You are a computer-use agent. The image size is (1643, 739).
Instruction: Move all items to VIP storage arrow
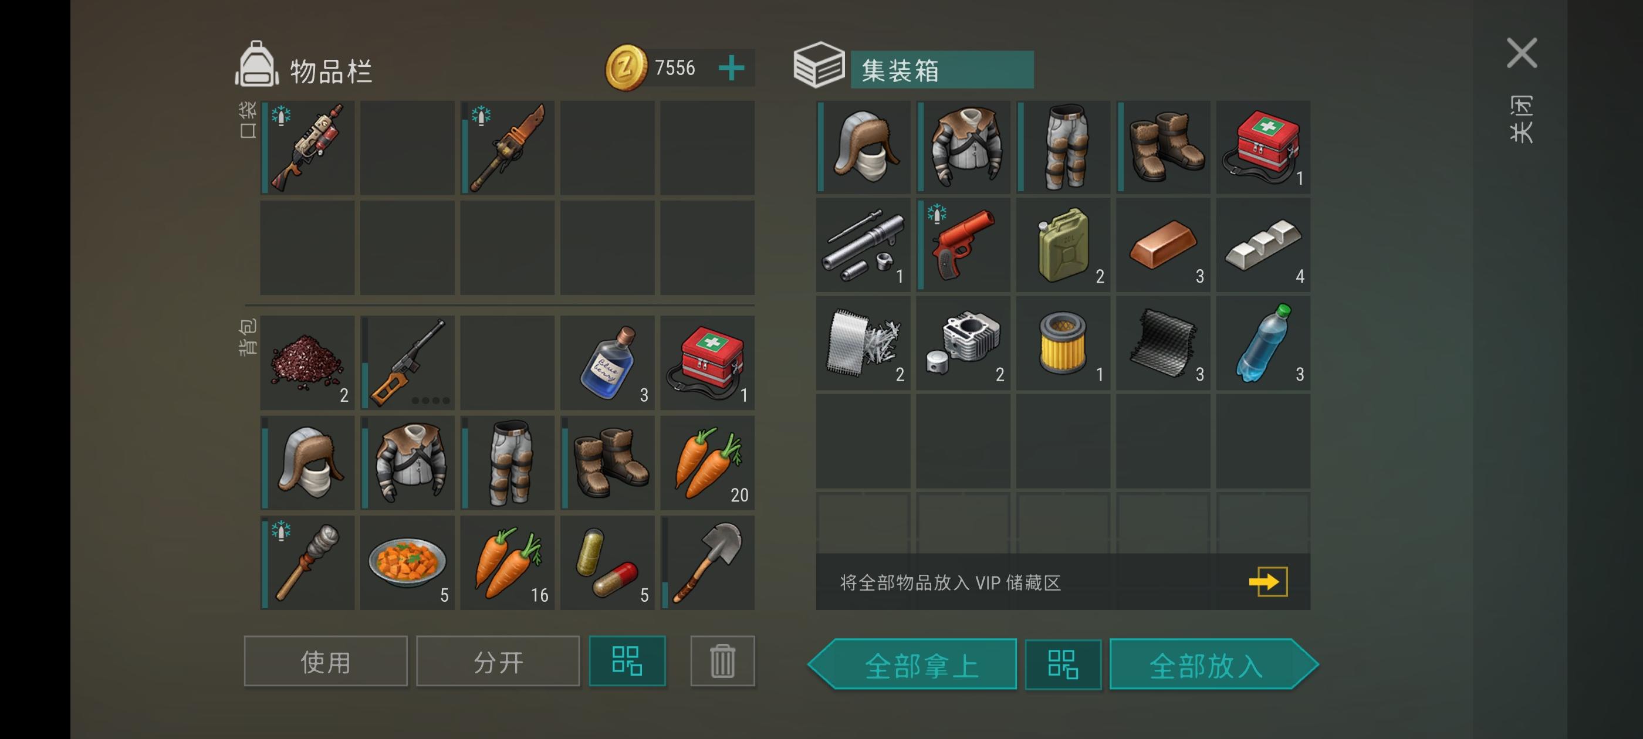pos(1268,582)
